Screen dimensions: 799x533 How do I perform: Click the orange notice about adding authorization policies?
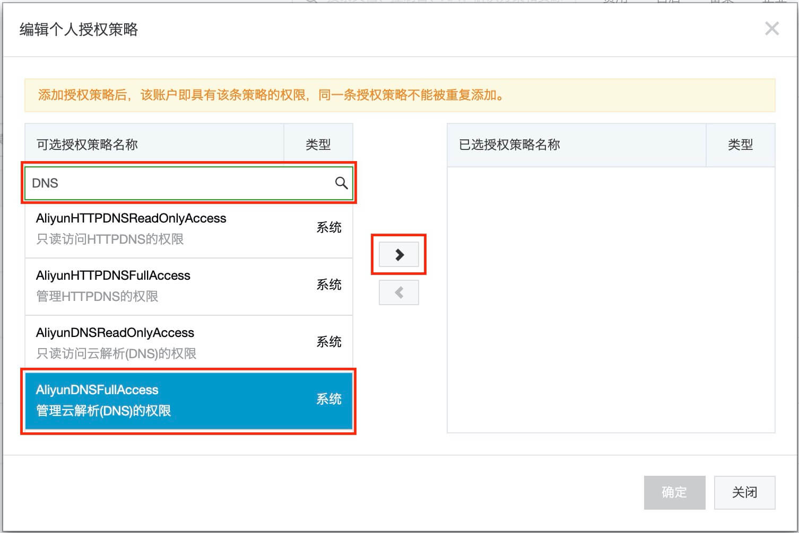coord(400,95)
